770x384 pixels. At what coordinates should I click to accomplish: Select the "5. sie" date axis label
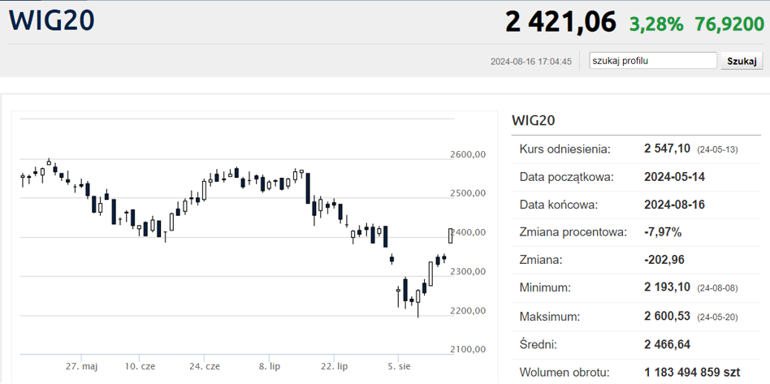click(x=399, y=366)
